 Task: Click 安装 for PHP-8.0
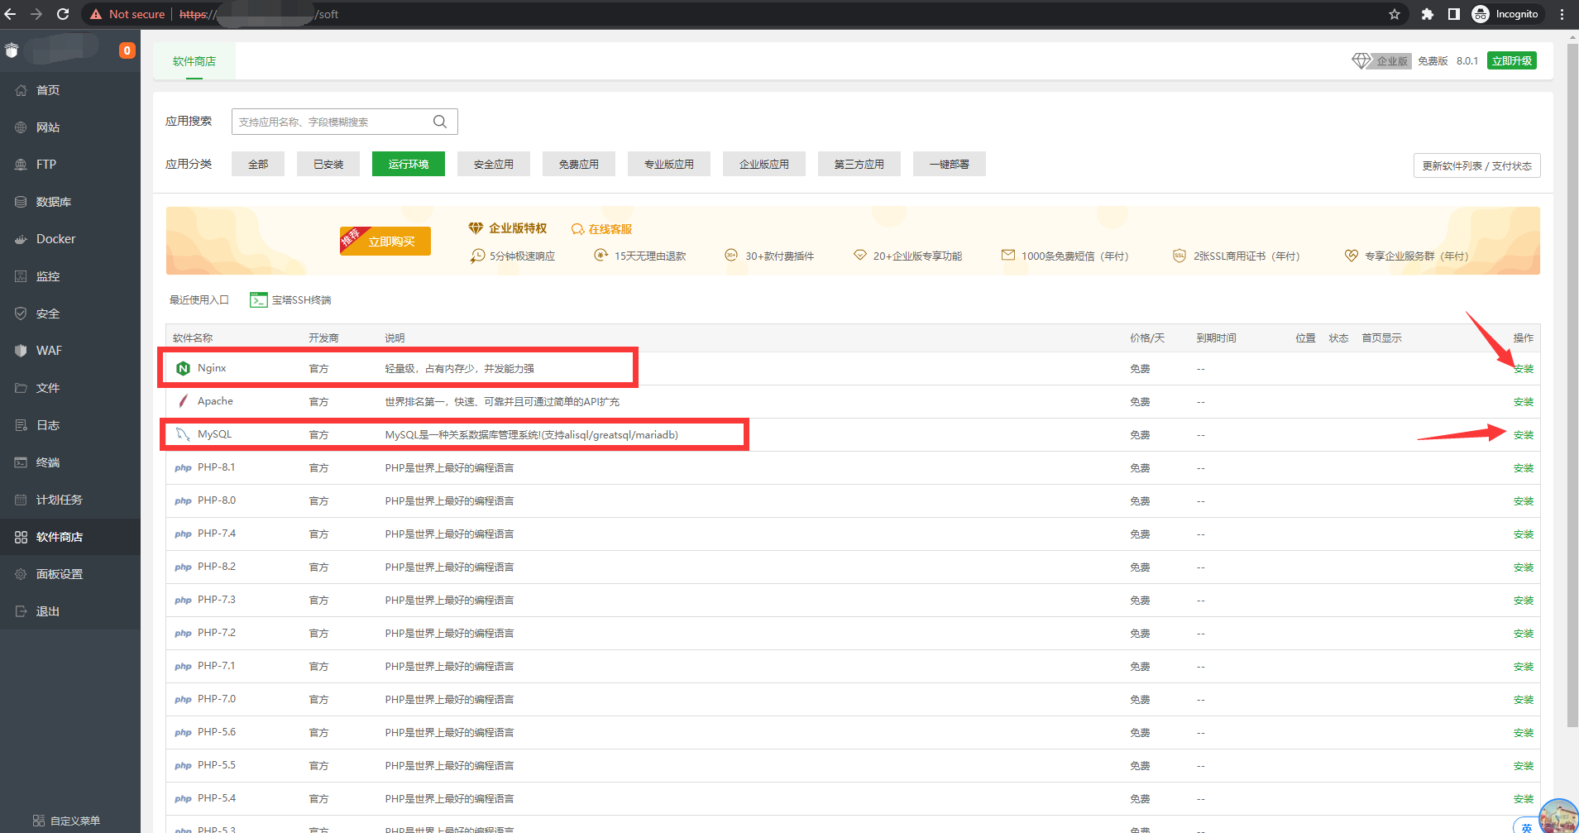pyautogui.click(x=1524, y=501)
